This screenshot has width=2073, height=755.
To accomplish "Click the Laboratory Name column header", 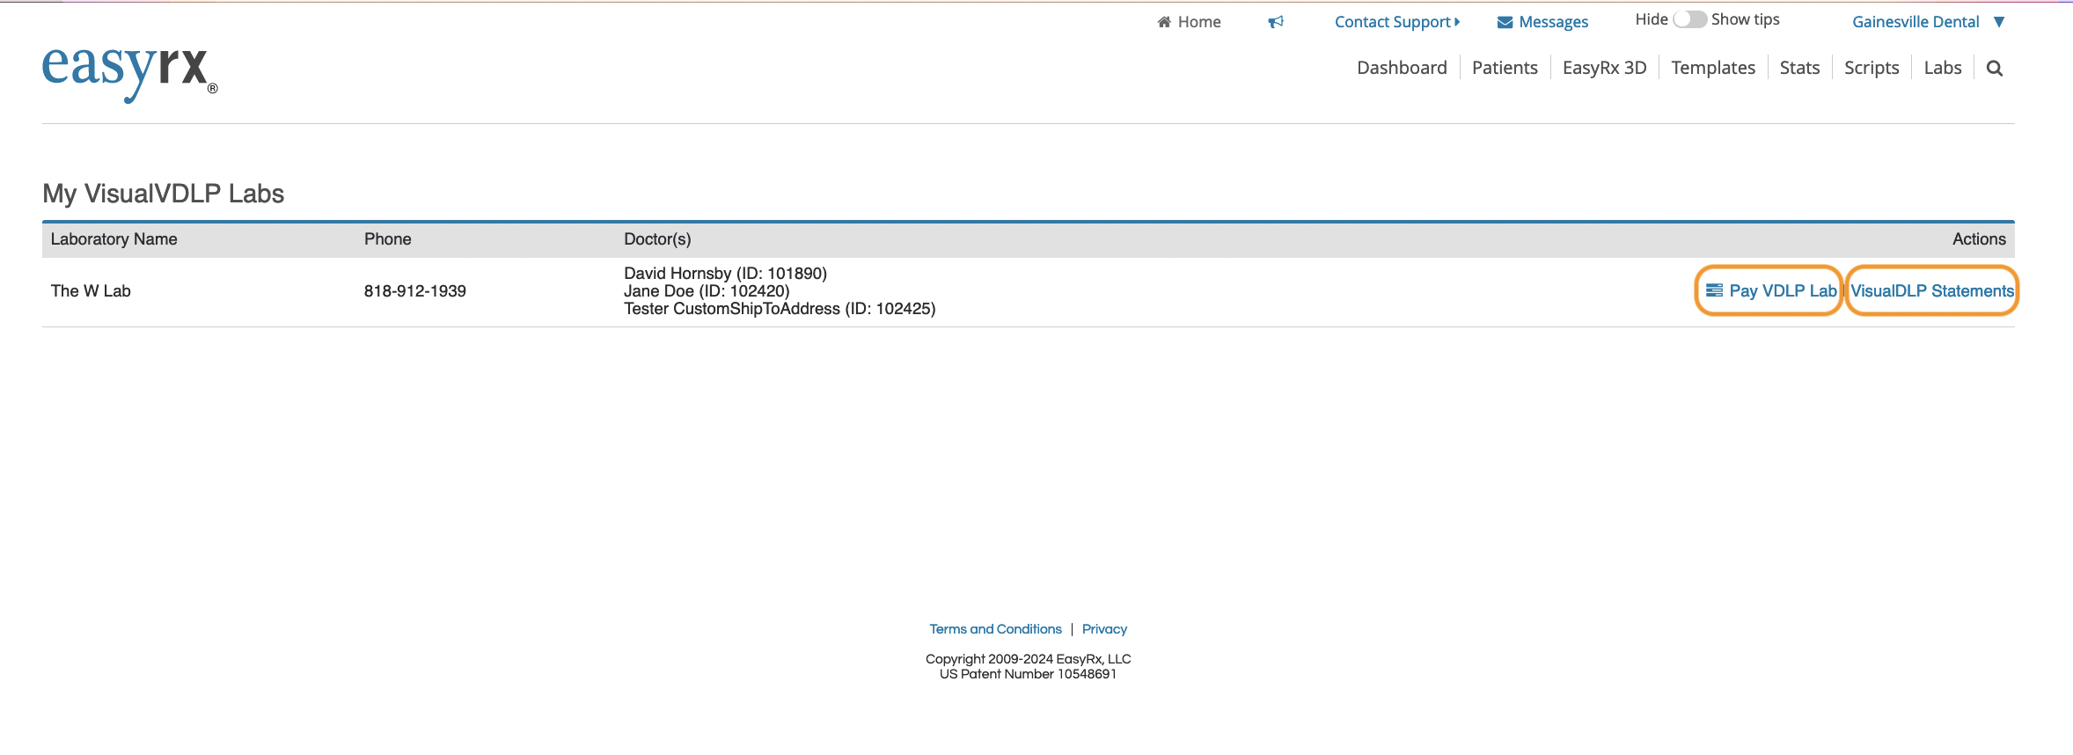I will coord(114,239).
